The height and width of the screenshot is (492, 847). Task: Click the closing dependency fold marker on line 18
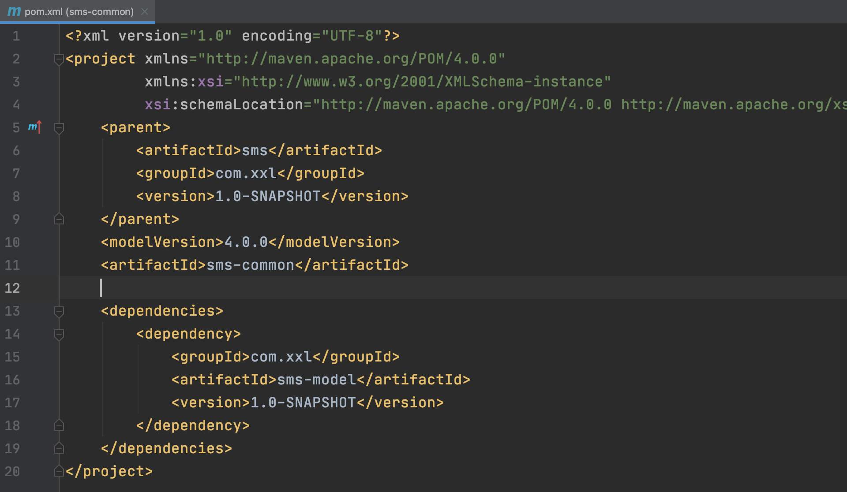tap(59, 425)
